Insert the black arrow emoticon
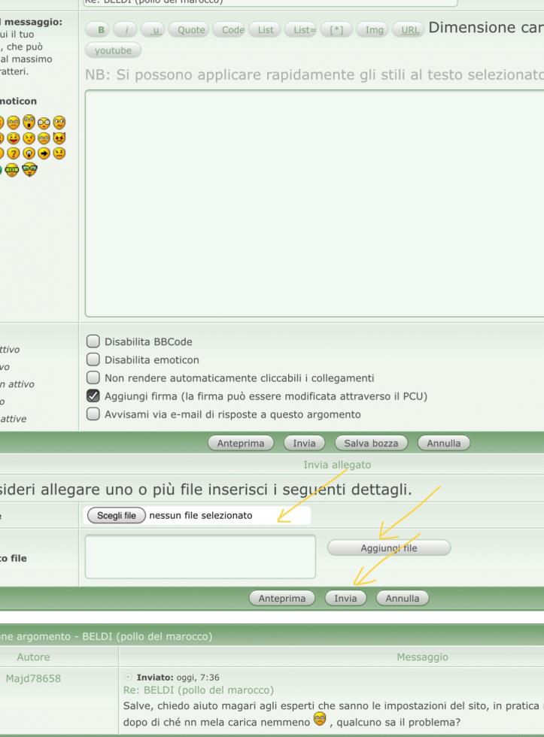This screenshot has height=737, width=544. pos(44,153)
